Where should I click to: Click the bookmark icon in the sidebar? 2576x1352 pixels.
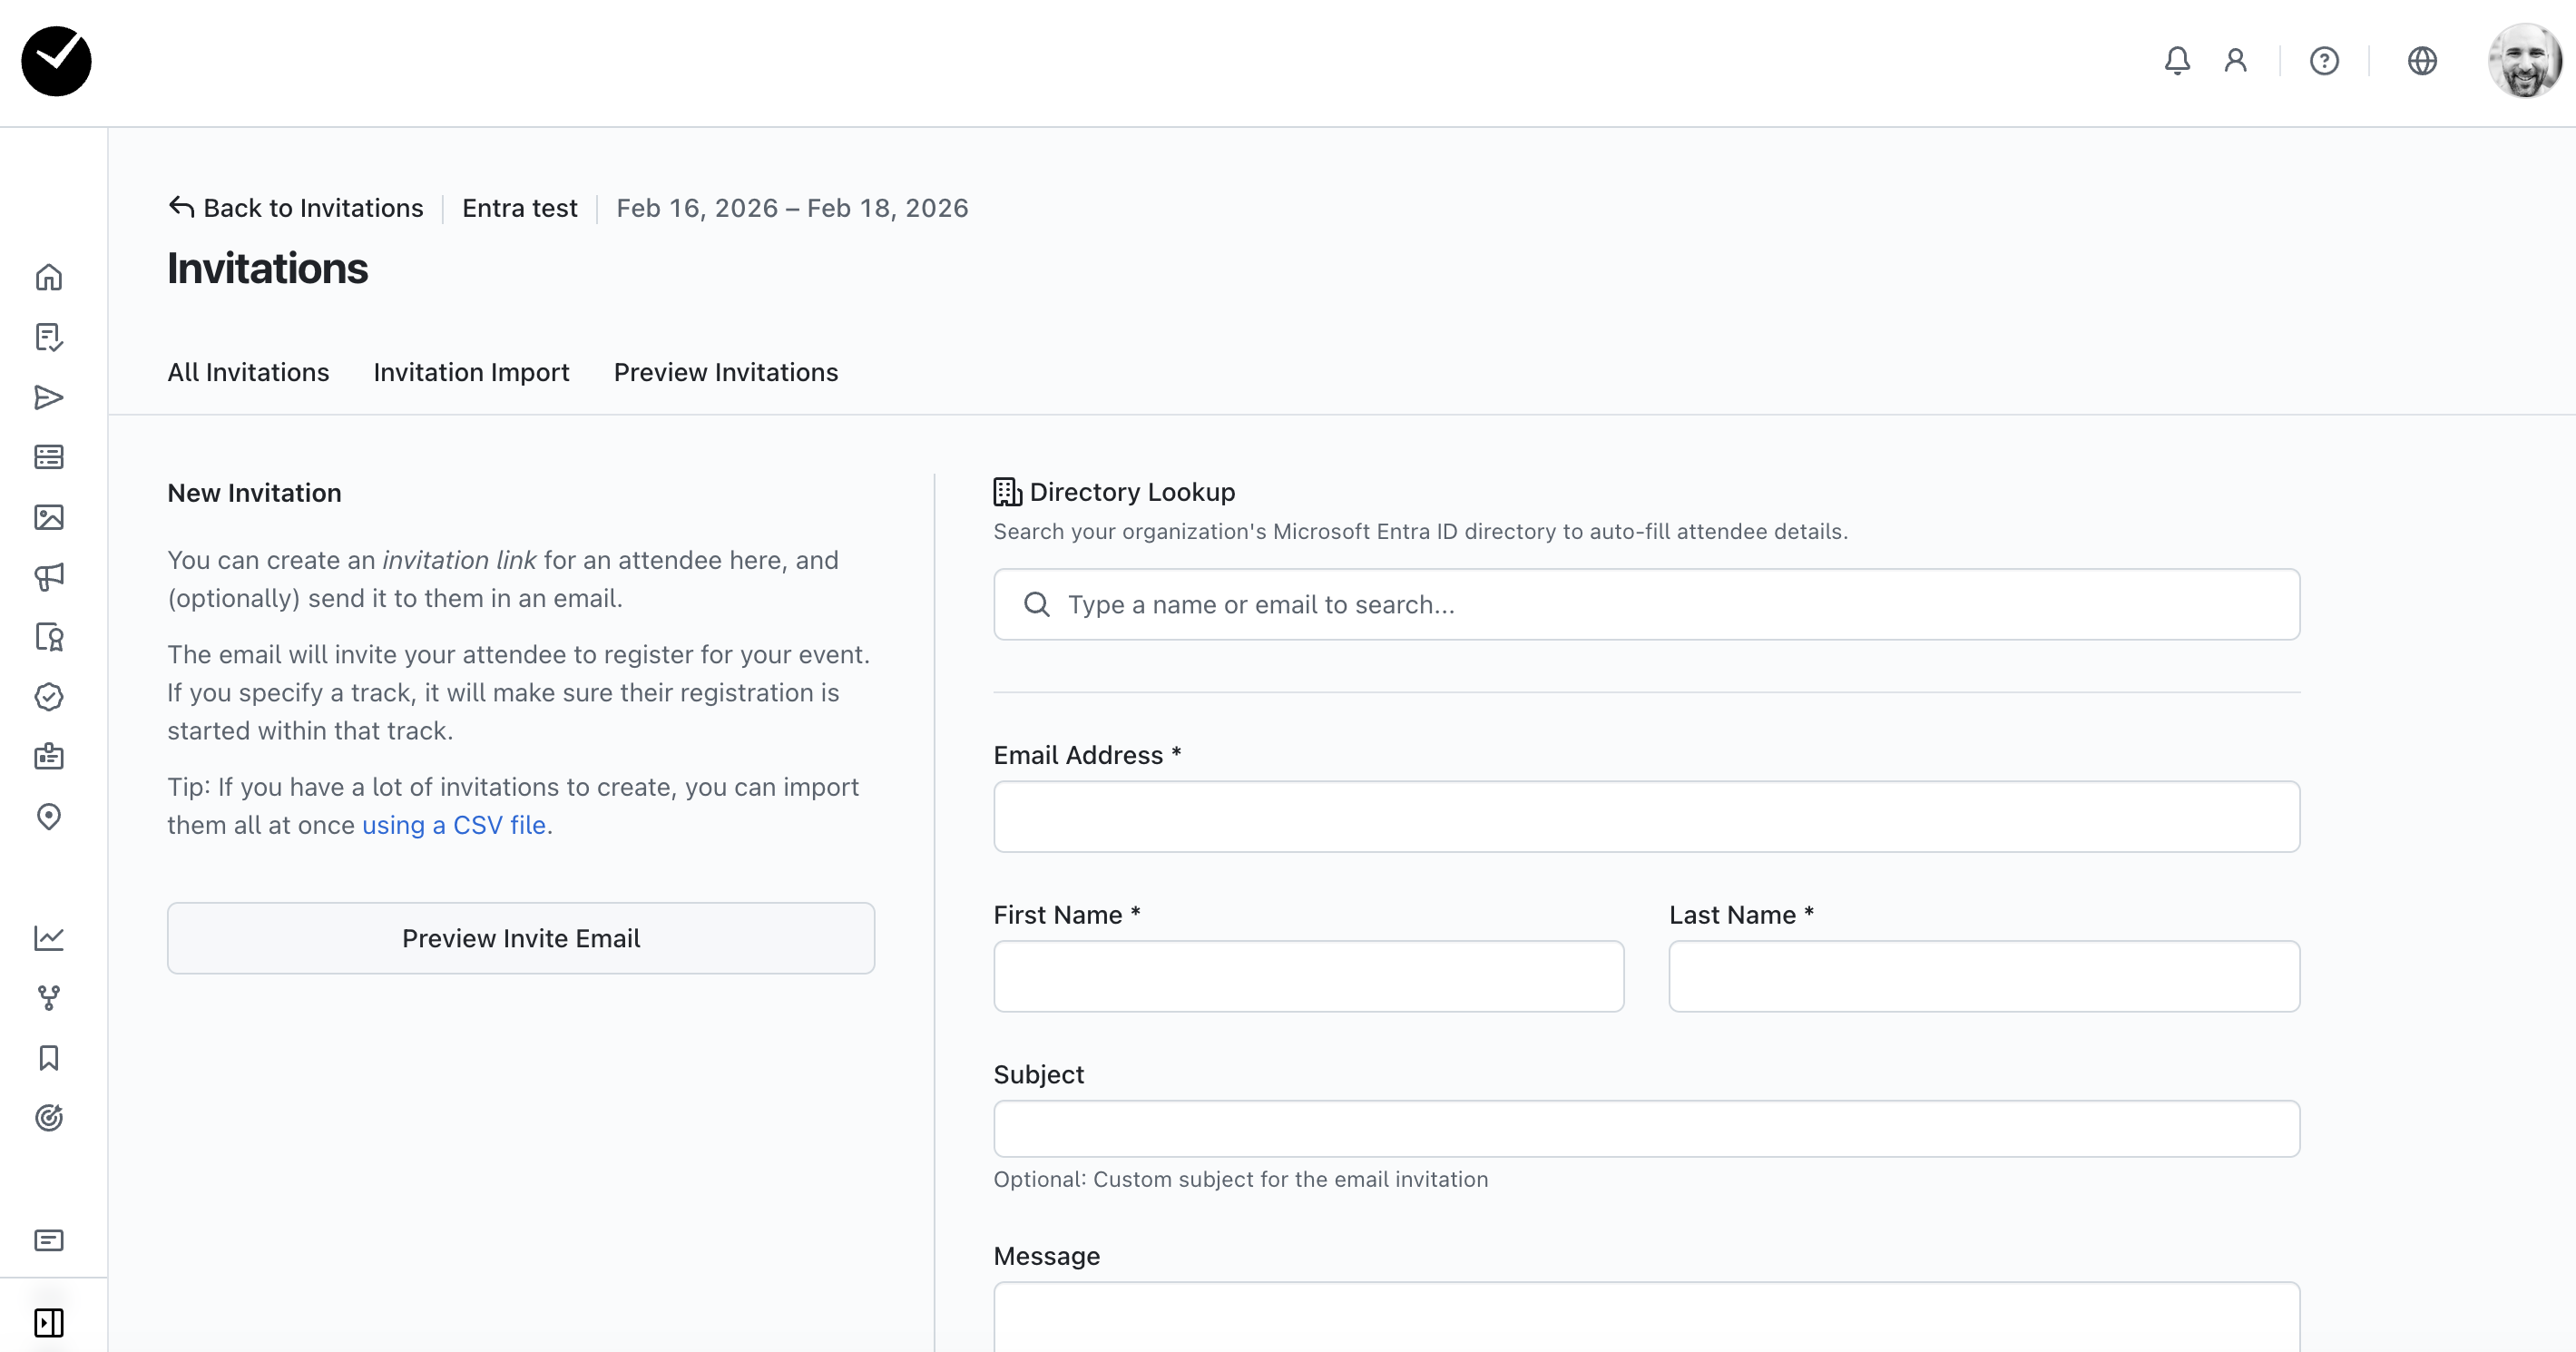(x=48, y=1058)
